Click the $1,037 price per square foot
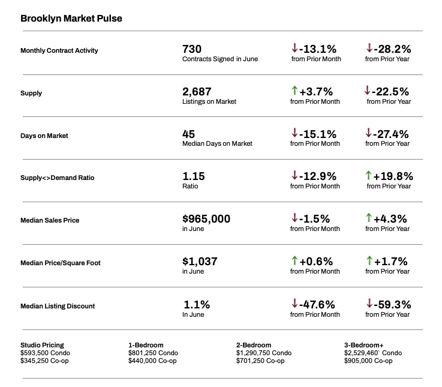This screenshot has height=387, width=442. [200, 261]
